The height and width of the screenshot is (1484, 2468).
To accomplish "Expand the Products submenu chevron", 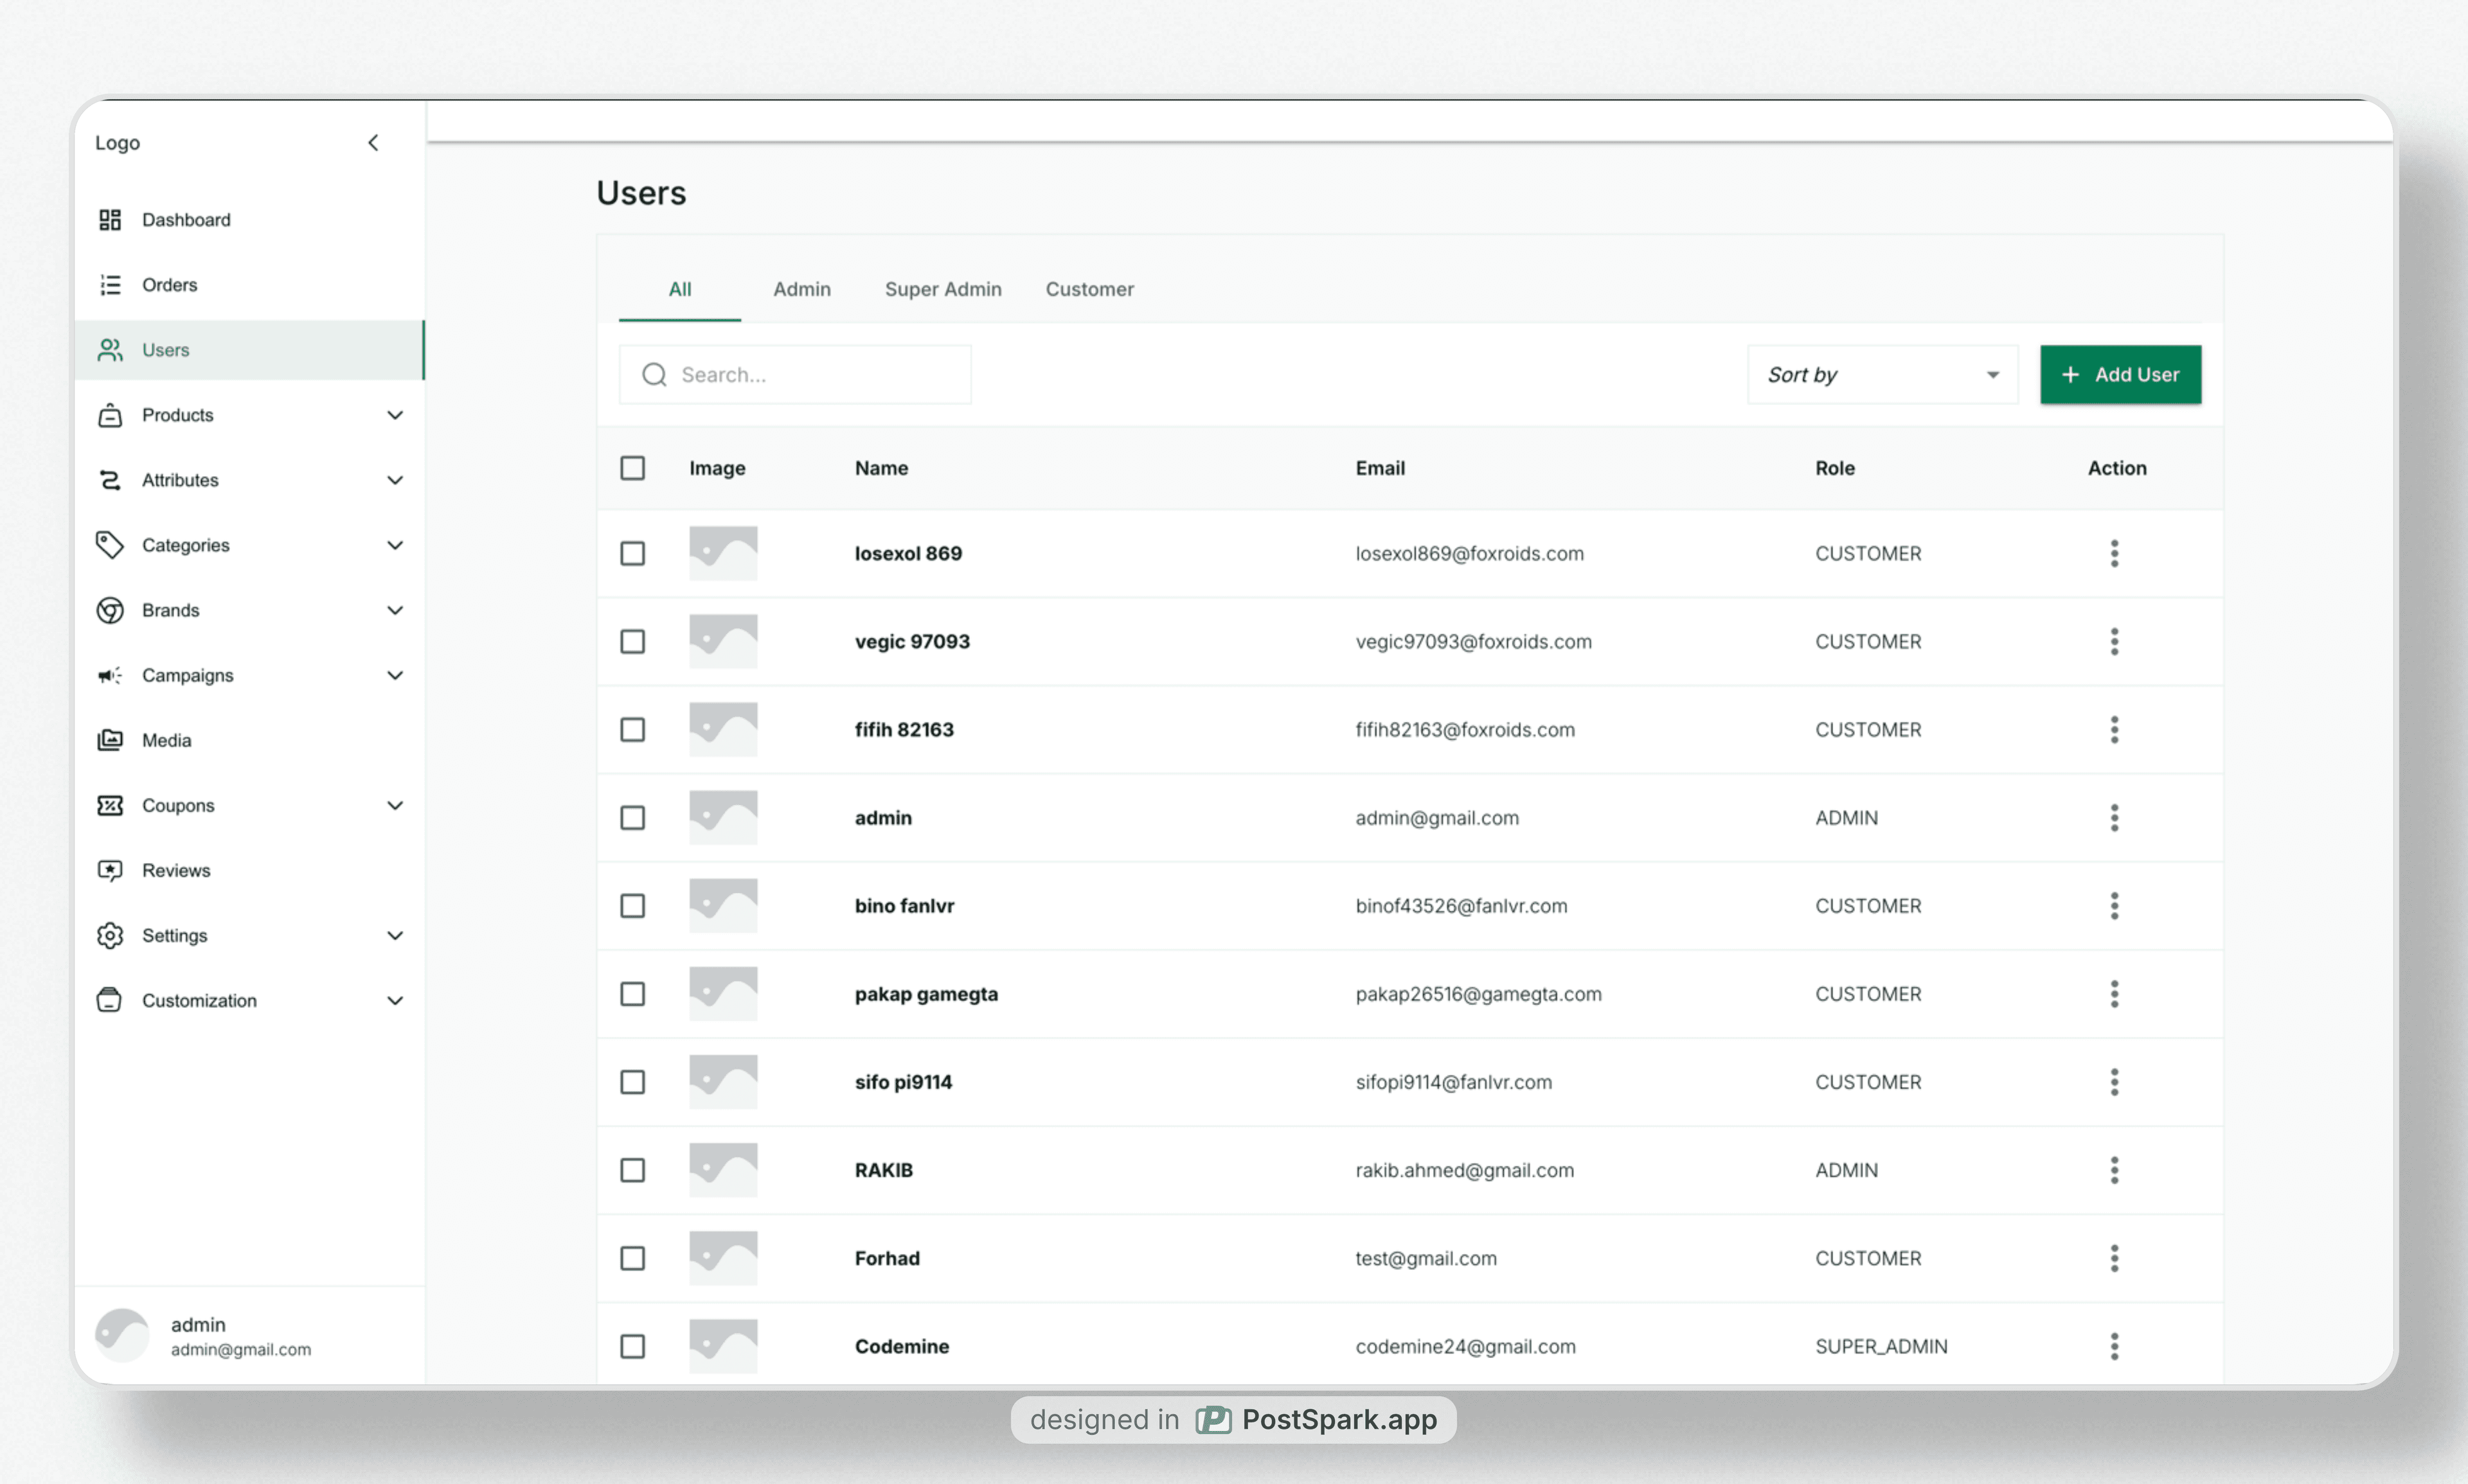I will tap(395, 415).
